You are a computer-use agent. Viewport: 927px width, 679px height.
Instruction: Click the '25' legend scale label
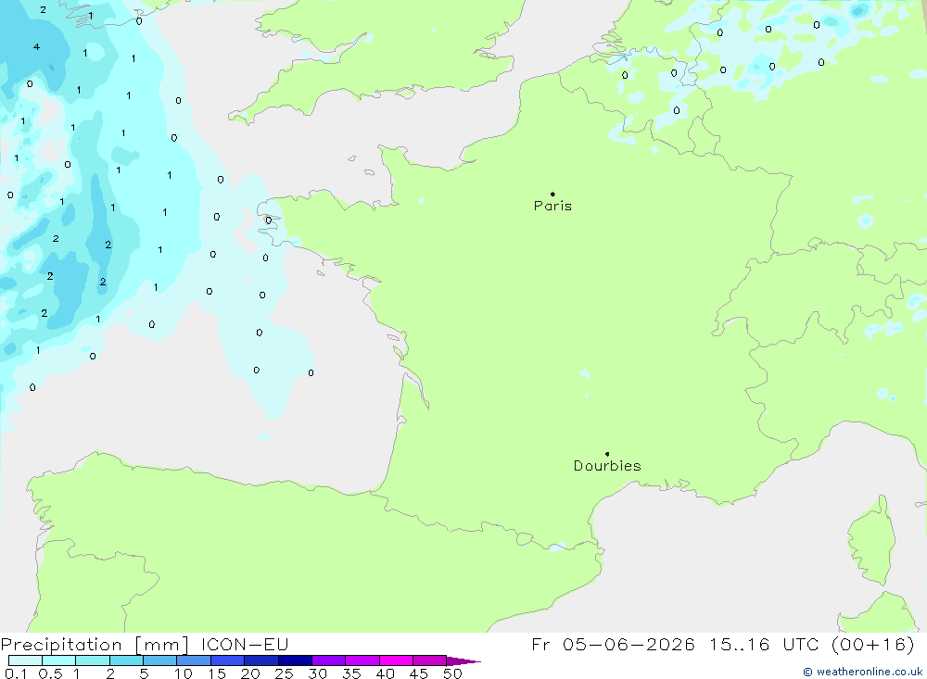click(x=284, y=673)
